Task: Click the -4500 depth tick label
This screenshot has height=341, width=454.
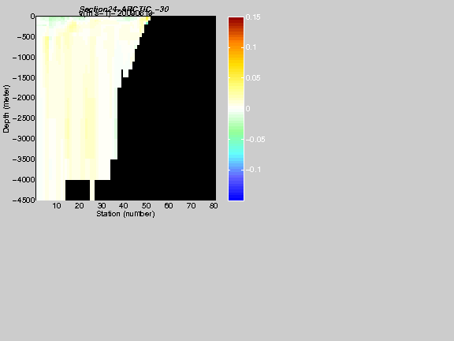Action: pos(24,200)
